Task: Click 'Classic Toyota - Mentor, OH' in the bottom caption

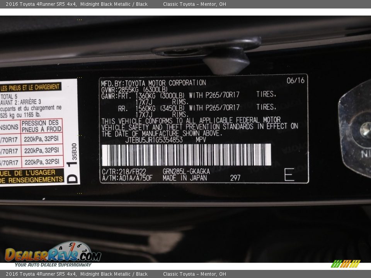Action: tap(194, 274)
